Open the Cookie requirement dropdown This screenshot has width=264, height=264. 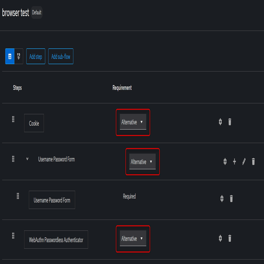(133, 122)
